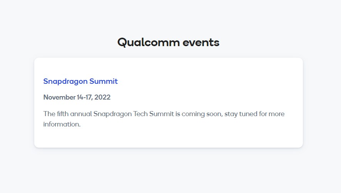Click the word "November" in the event date
The height and width of the screenshot is (193, 341).
[x=59, y=97]
